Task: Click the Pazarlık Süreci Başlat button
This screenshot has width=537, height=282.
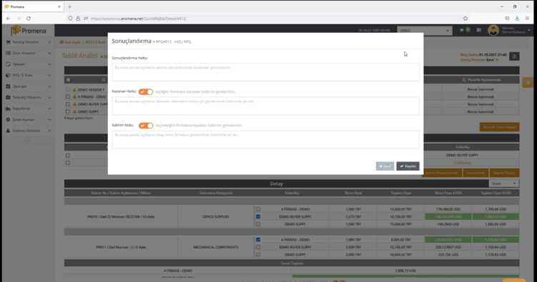Action: click(x=499, y=127)
